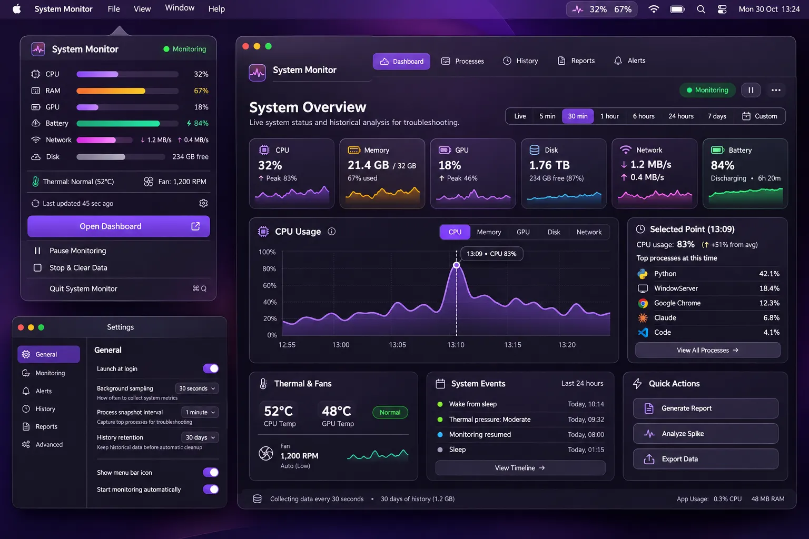Click the Code icon in top processes
The width and height of the screenshot is (809, 539).
643,333
